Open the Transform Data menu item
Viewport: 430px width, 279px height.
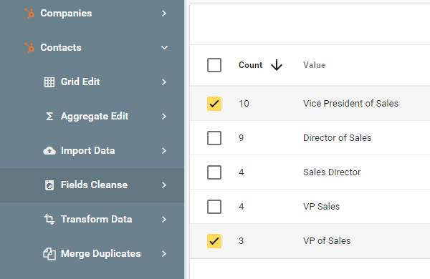(92, 220)
